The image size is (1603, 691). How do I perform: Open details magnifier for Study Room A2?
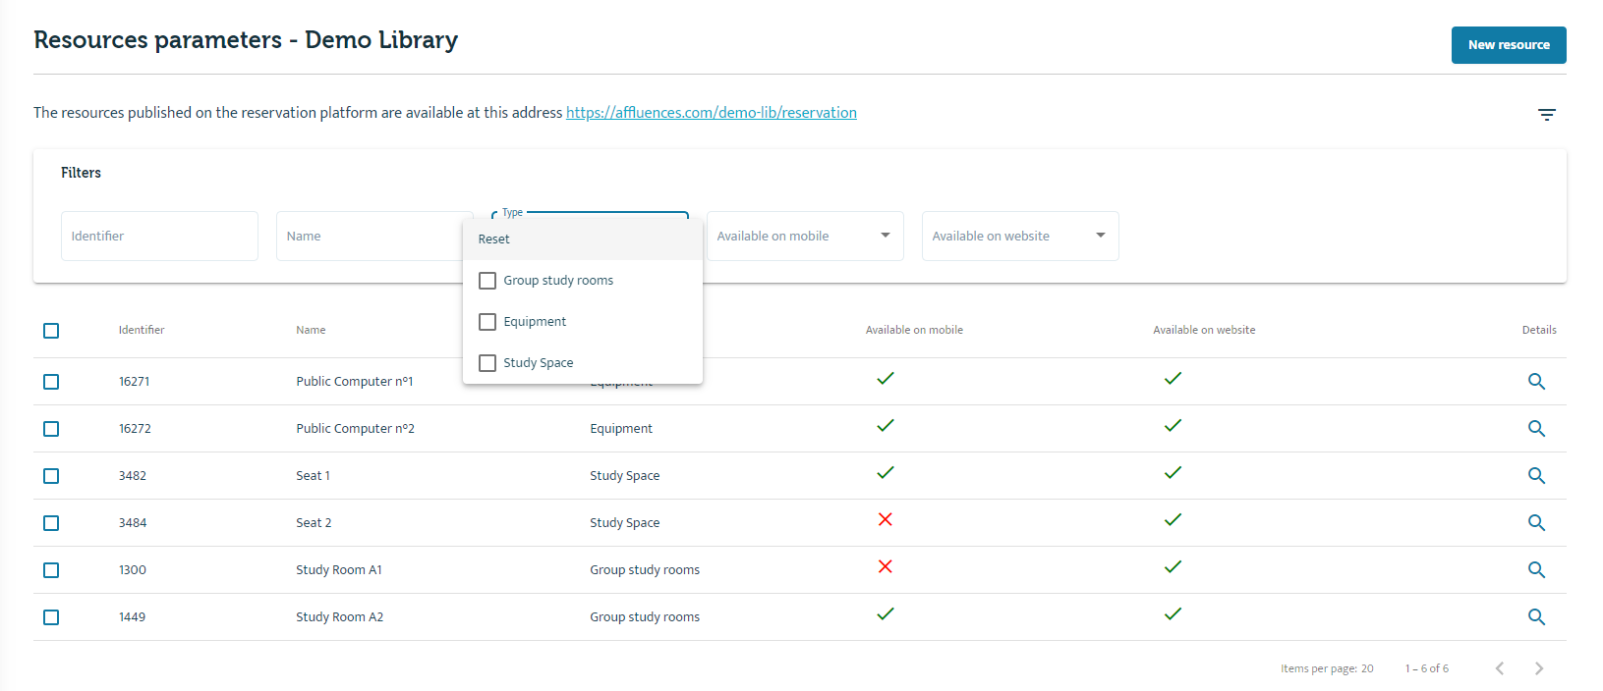tap(1536, 617)
